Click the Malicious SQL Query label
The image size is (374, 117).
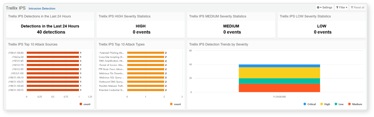pyautogui.click(x=112, y=77)
